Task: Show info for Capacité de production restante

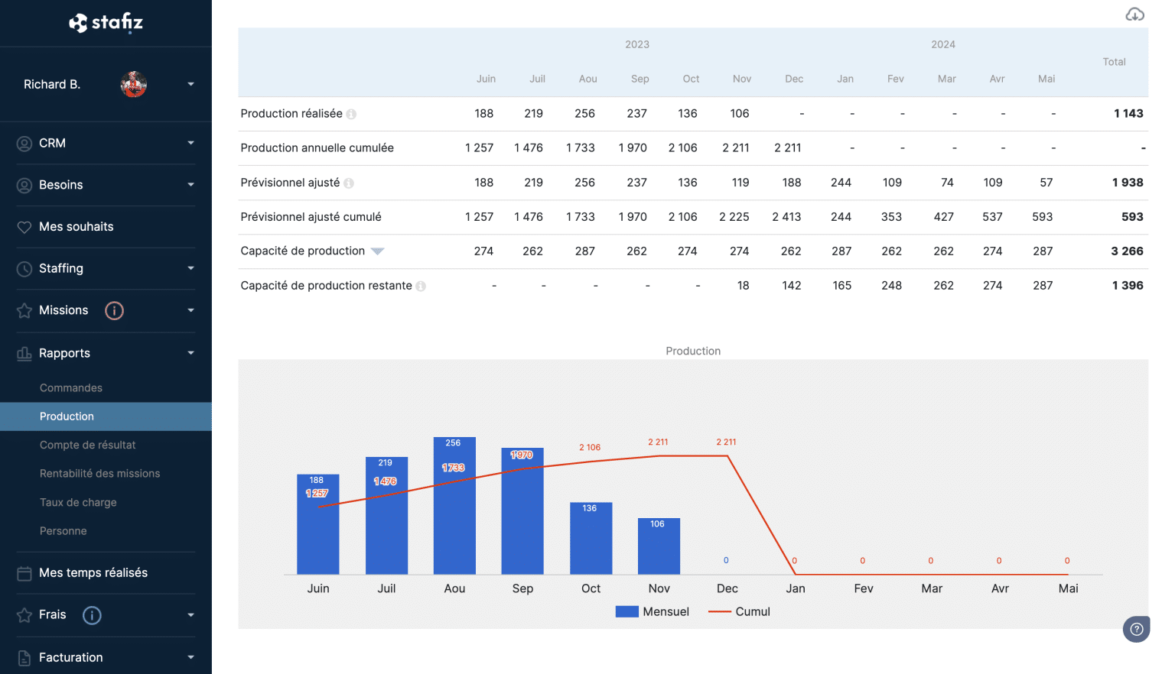Action: click(420, 285)
